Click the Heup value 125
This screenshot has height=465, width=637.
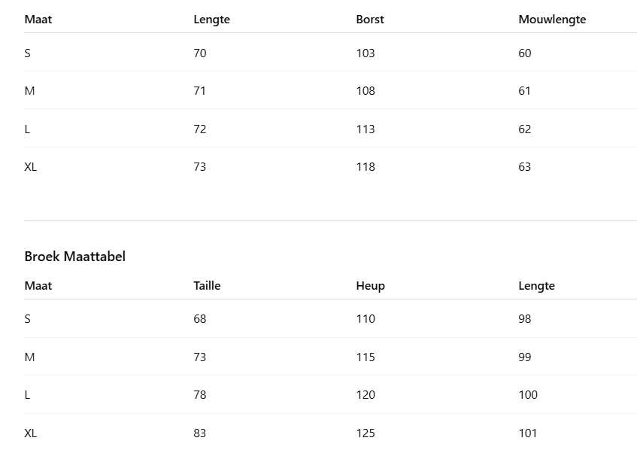(366, 433)
